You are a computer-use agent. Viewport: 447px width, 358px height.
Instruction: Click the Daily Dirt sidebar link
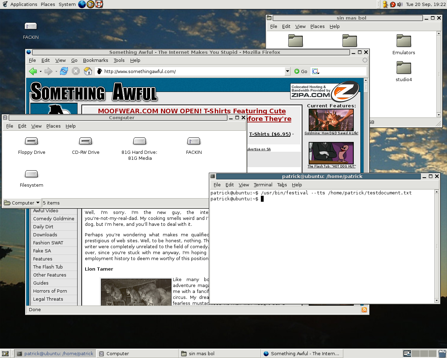coord(43,227)
